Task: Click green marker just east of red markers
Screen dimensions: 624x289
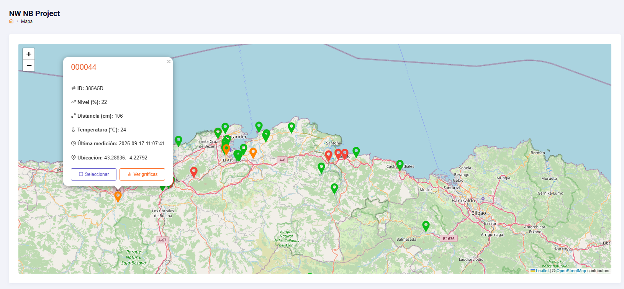Action: [x=356, y=152]
